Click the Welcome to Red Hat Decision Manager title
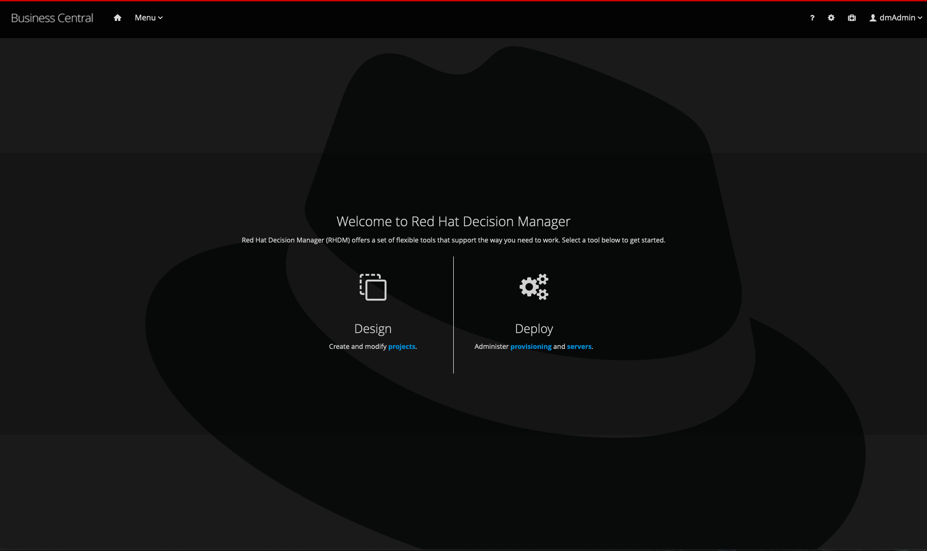927x551 pixels. (453, 221)
